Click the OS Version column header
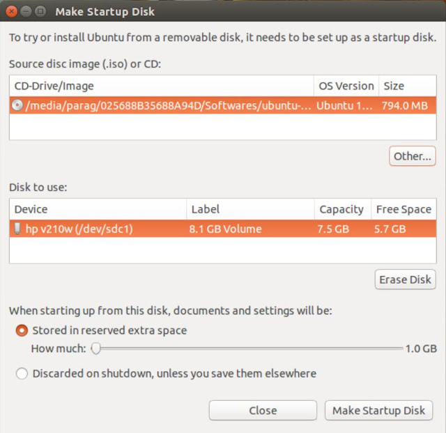Screen dimensions: 446x433 [346, 86]
